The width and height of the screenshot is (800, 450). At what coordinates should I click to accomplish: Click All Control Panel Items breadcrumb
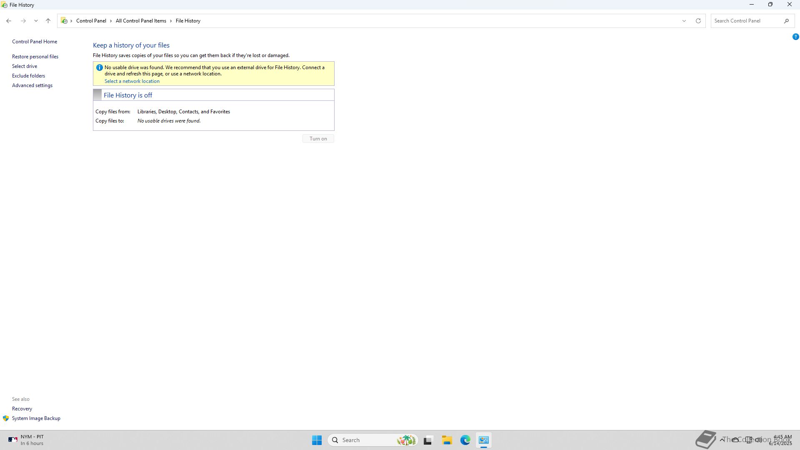141,21
